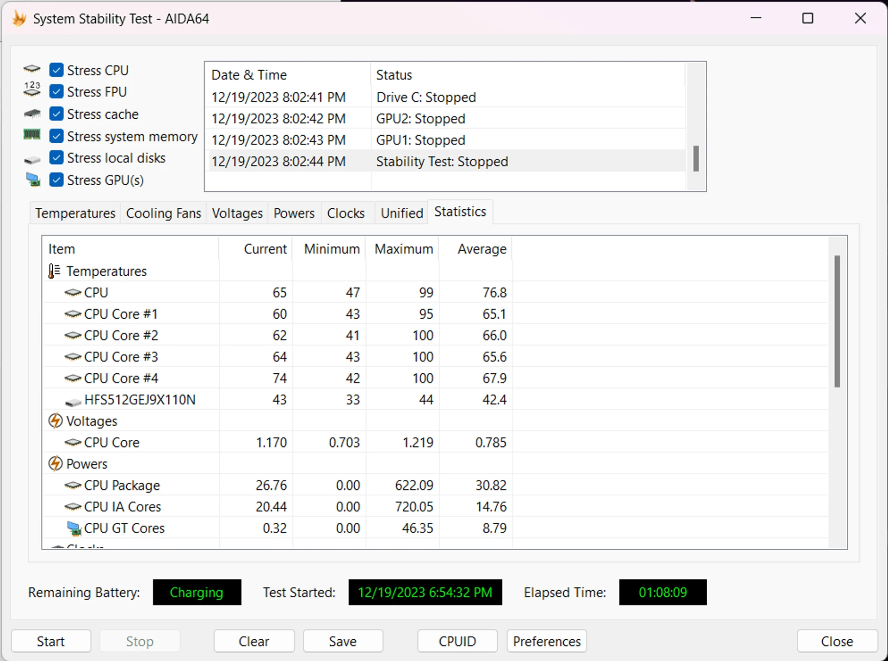
Task: Maximize the AIDA64 window
Action: point(808,18)
